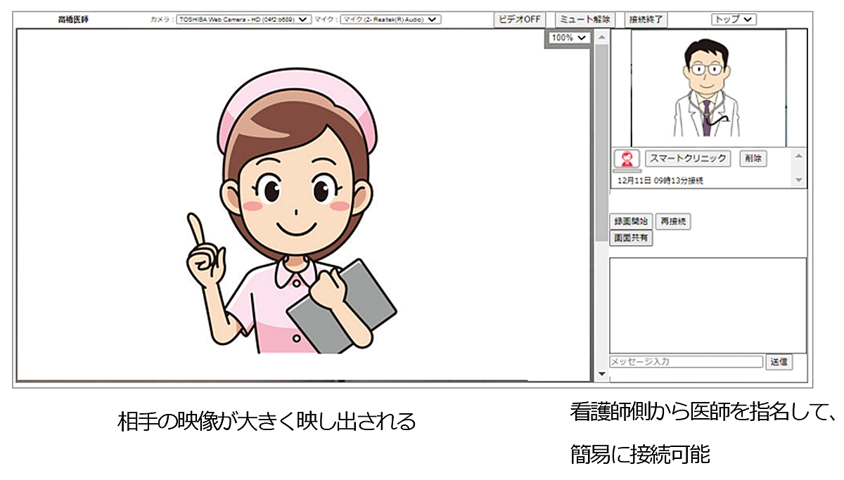
Task: Send the message with 送信
Action: coord(779,362)
